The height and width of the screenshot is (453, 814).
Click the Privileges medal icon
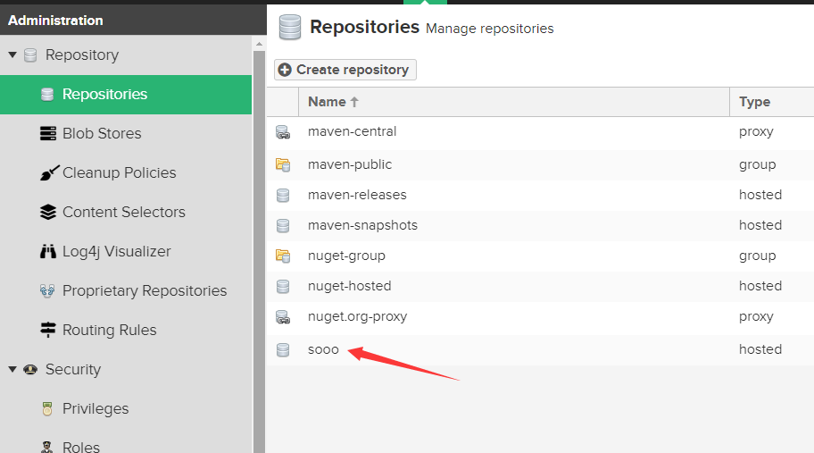coord(48,408)
